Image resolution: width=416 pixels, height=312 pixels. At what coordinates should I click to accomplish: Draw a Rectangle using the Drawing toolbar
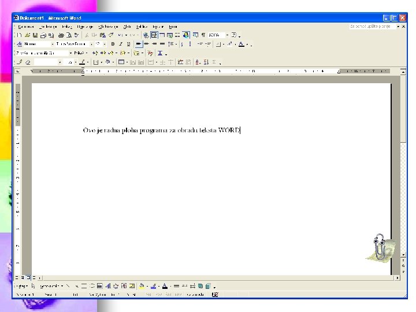click(84, 286)
